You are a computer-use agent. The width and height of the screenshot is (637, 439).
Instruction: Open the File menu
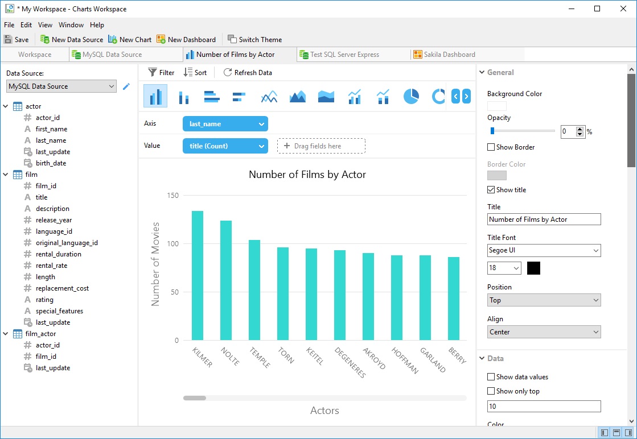9,25
